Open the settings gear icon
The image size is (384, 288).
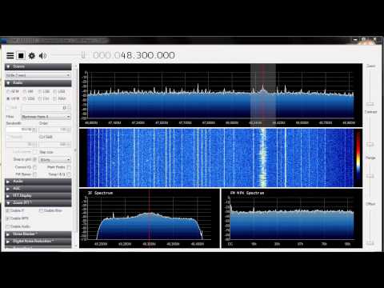32,55
